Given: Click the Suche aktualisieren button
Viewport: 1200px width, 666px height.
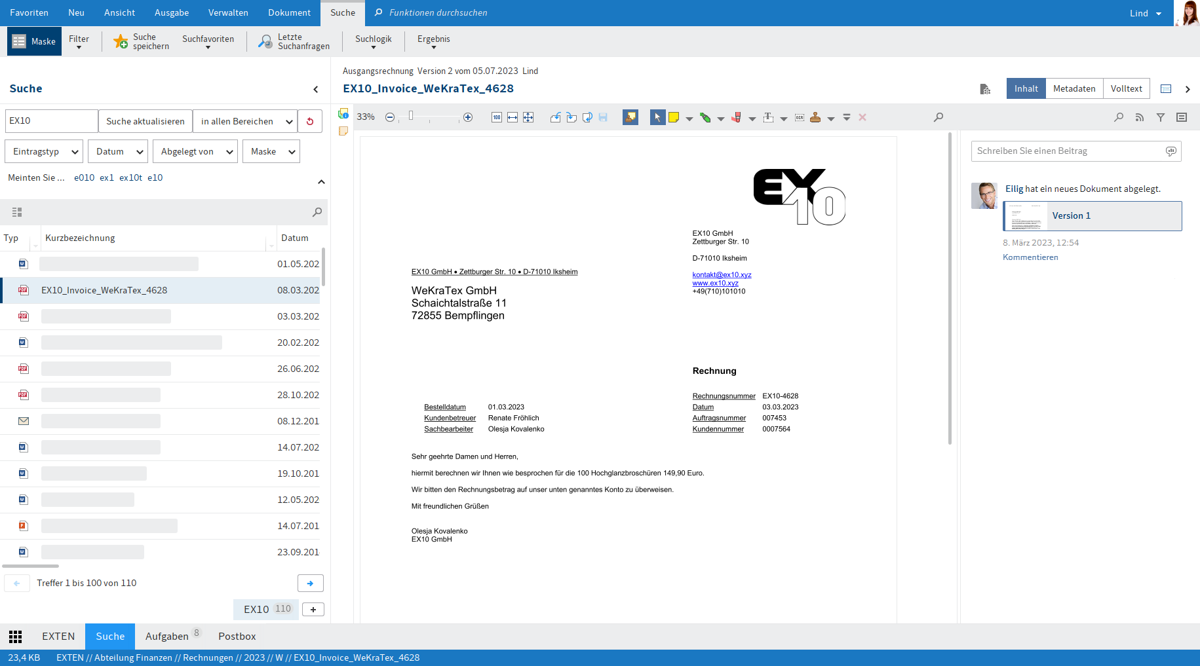Looking at the screenshot, I should (x=145, y=121).
